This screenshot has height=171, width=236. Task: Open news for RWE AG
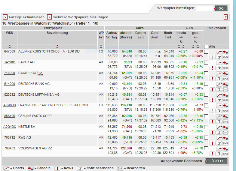(212, 143)
